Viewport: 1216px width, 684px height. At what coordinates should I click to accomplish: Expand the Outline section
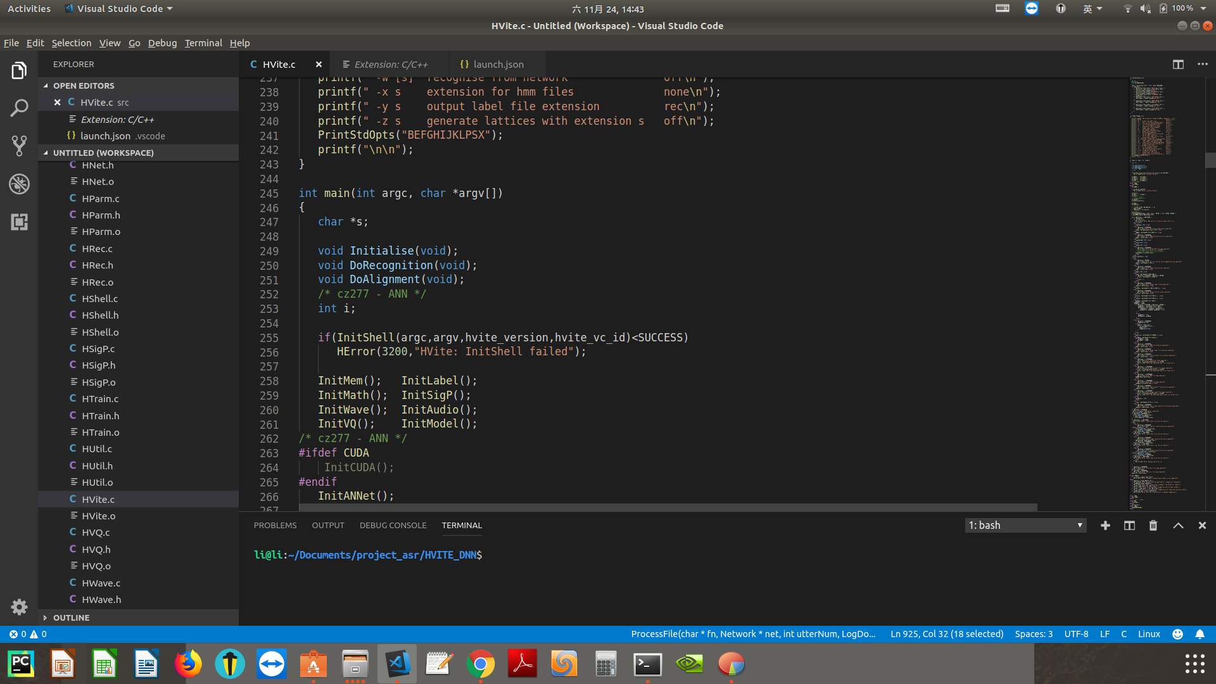pos(71,617)
